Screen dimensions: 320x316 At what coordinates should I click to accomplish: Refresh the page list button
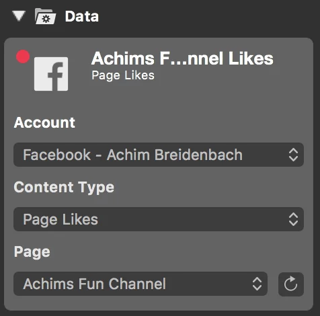(291, 284)
